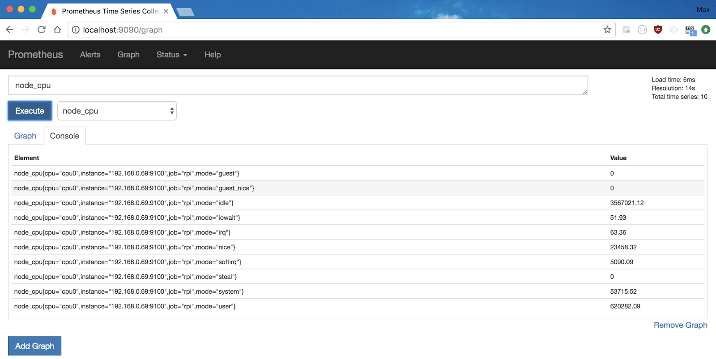The height and width of the screenshot is (359, 716).
Task: Click the Remove Graph link
Action: (x=680, y=325)
